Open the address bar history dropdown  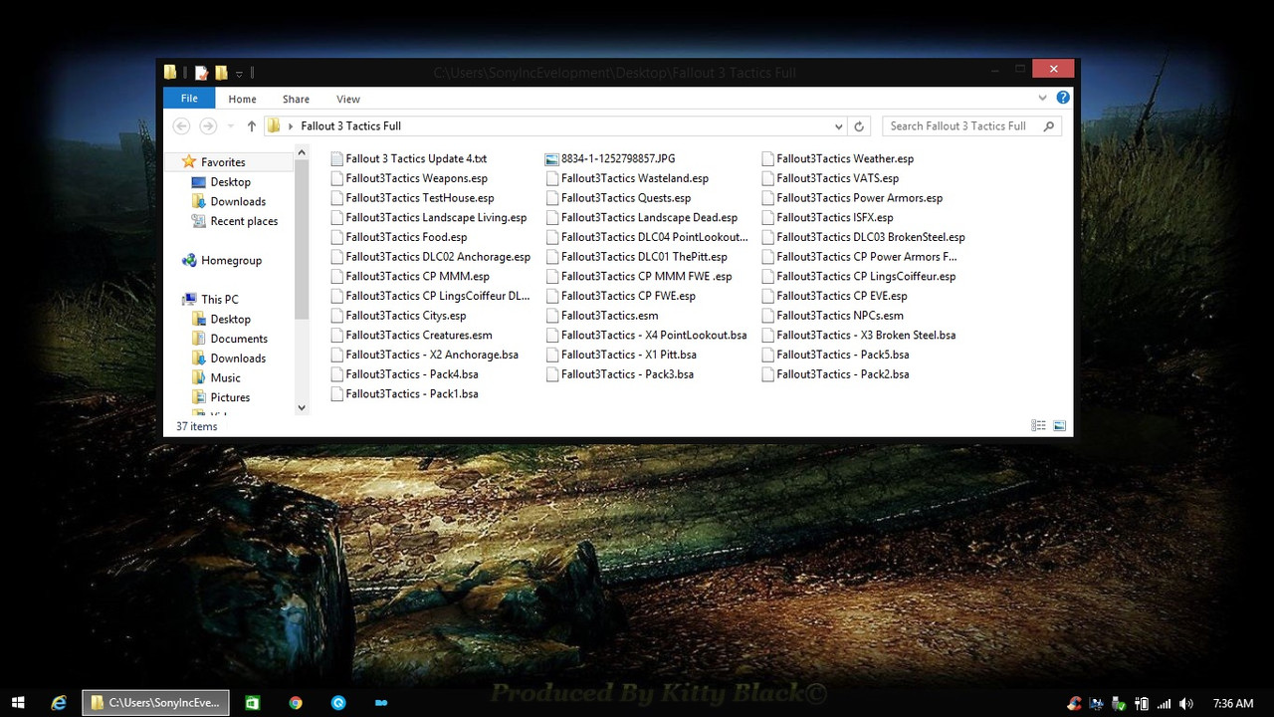(839, 126)
